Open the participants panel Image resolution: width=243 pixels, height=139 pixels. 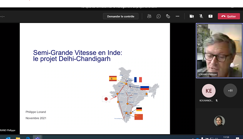(x=149, y=16)
